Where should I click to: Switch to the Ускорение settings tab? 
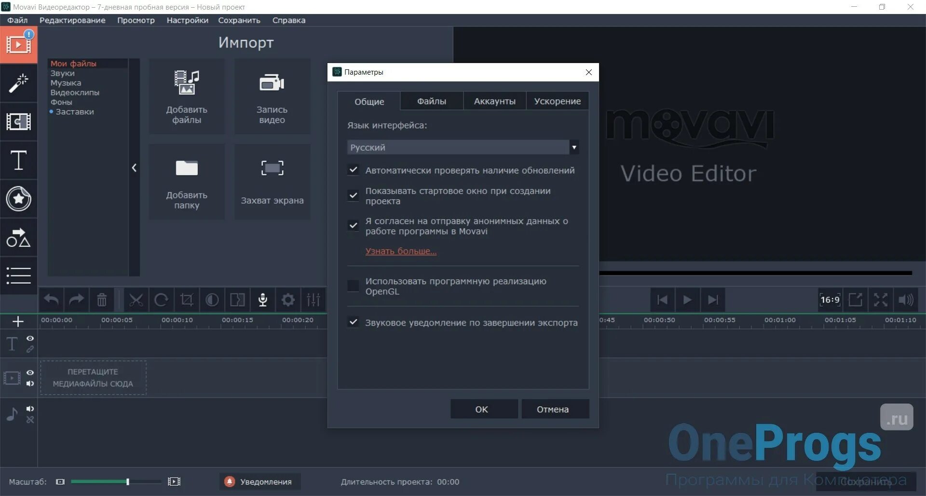558,101
